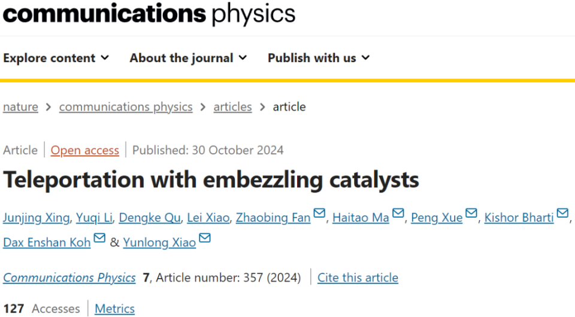Viewport: 575px width, 317px height.
Task: Expand the Explore content dropdown
Action: [x=56, y=58]
